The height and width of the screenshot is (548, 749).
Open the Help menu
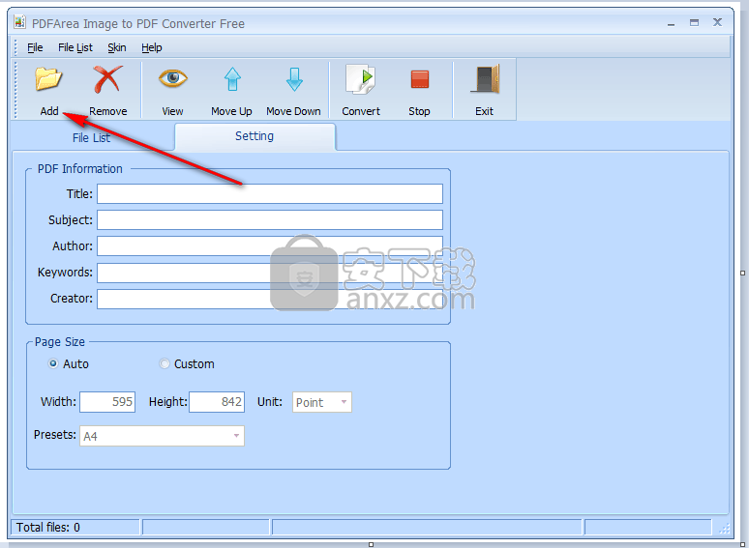(151, 47)
